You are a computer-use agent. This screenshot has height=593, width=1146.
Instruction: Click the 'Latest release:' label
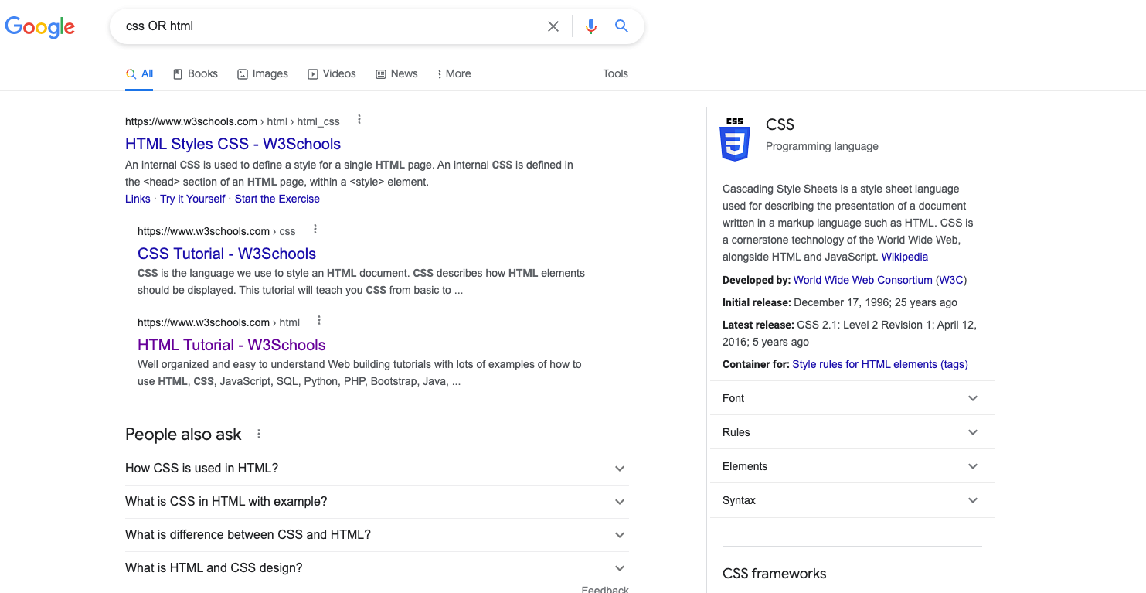[758, 325]
